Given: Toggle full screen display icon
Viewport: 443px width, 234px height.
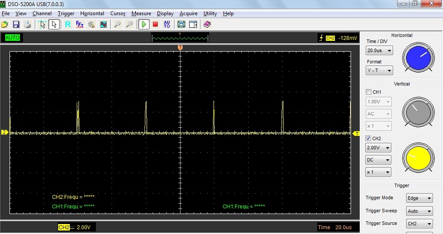Looking at the screenshot, I should coord(181,25).
